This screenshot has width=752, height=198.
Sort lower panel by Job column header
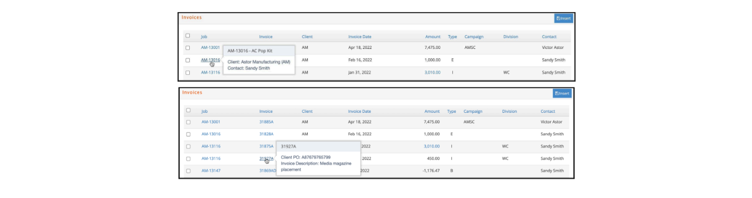204,112
